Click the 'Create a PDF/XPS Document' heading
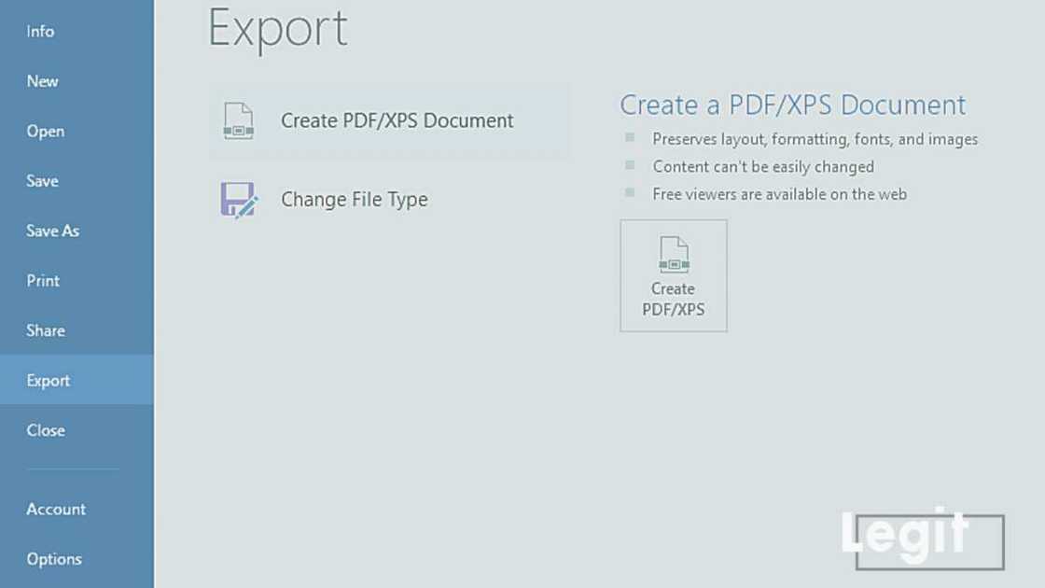Screen dimensions: 1045x588 coord(792,105)
